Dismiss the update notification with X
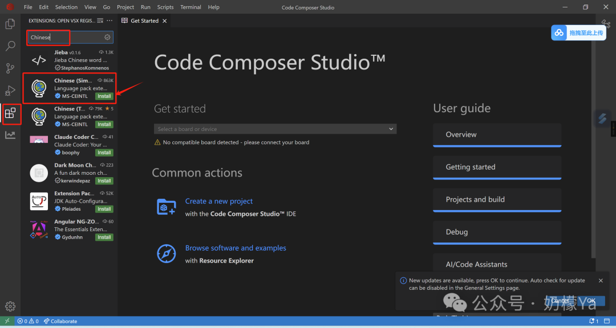The image size is (616, 328). 601,281
